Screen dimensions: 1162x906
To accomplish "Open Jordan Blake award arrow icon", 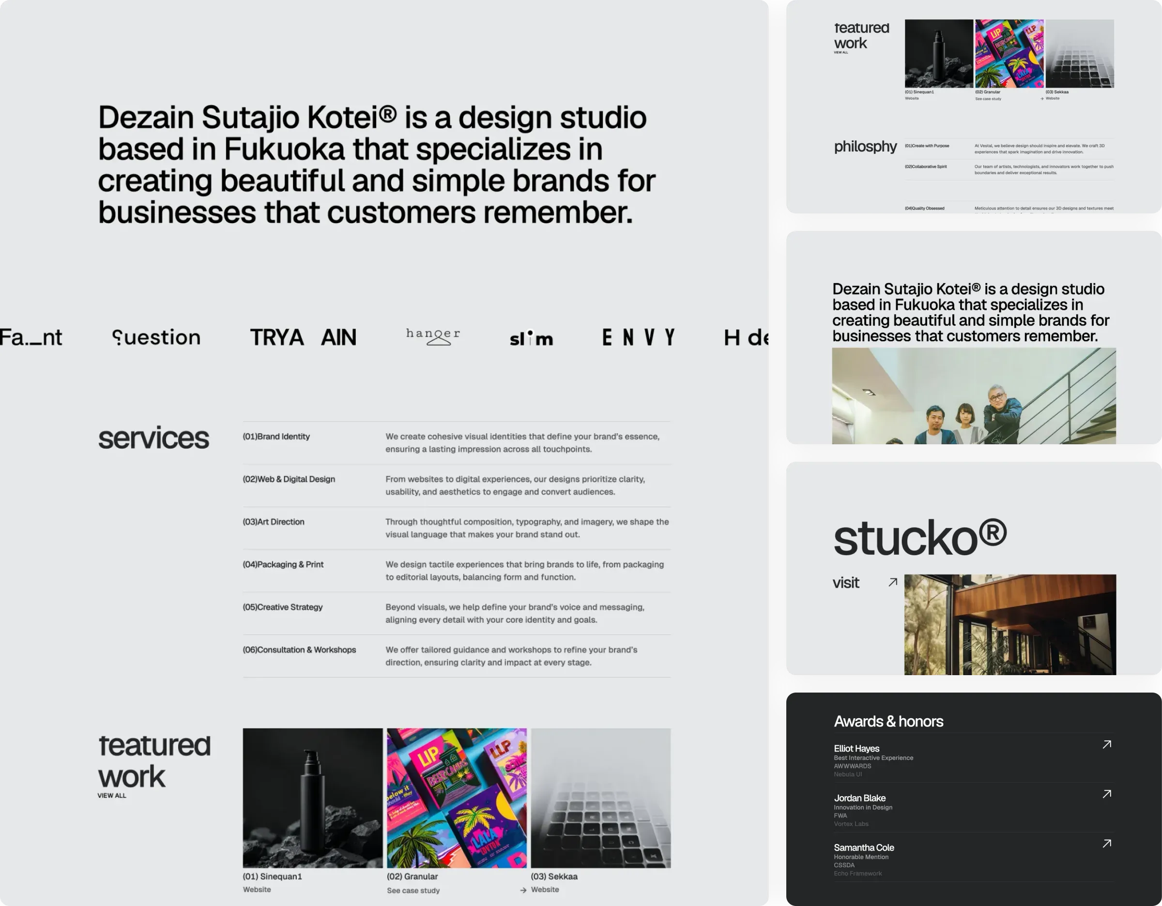I will [1107, 794].
